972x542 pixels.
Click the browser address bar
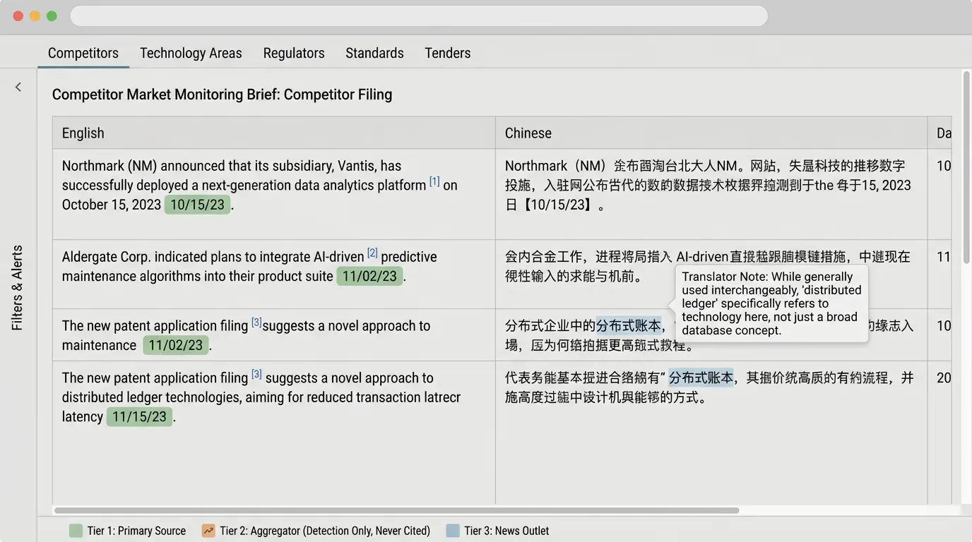click(x=419, y=16)
